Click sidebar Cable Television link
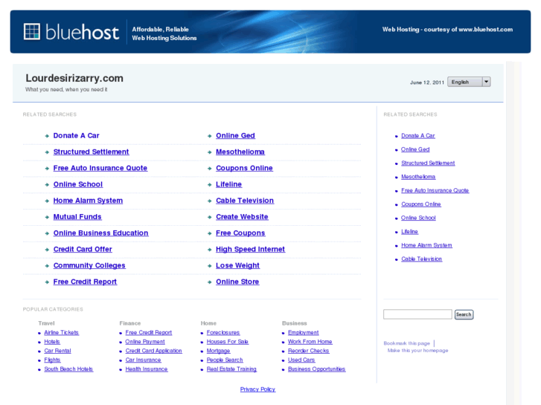This screenshot has height=405, width=541. click(x=422, y=259)
